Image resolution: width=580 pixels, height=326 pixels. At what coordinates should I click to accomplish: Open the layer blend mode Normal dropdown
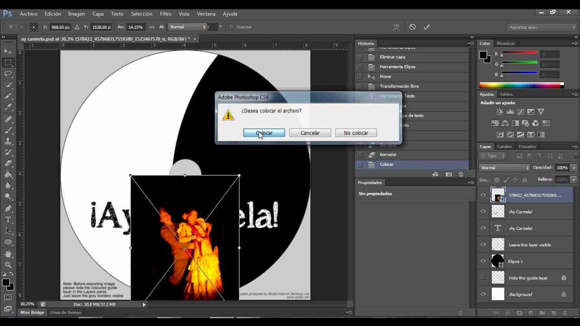tap(504, 168)
